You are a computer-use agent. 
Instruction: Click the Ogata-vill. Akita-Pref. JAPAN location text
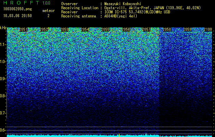click(152, 8)
